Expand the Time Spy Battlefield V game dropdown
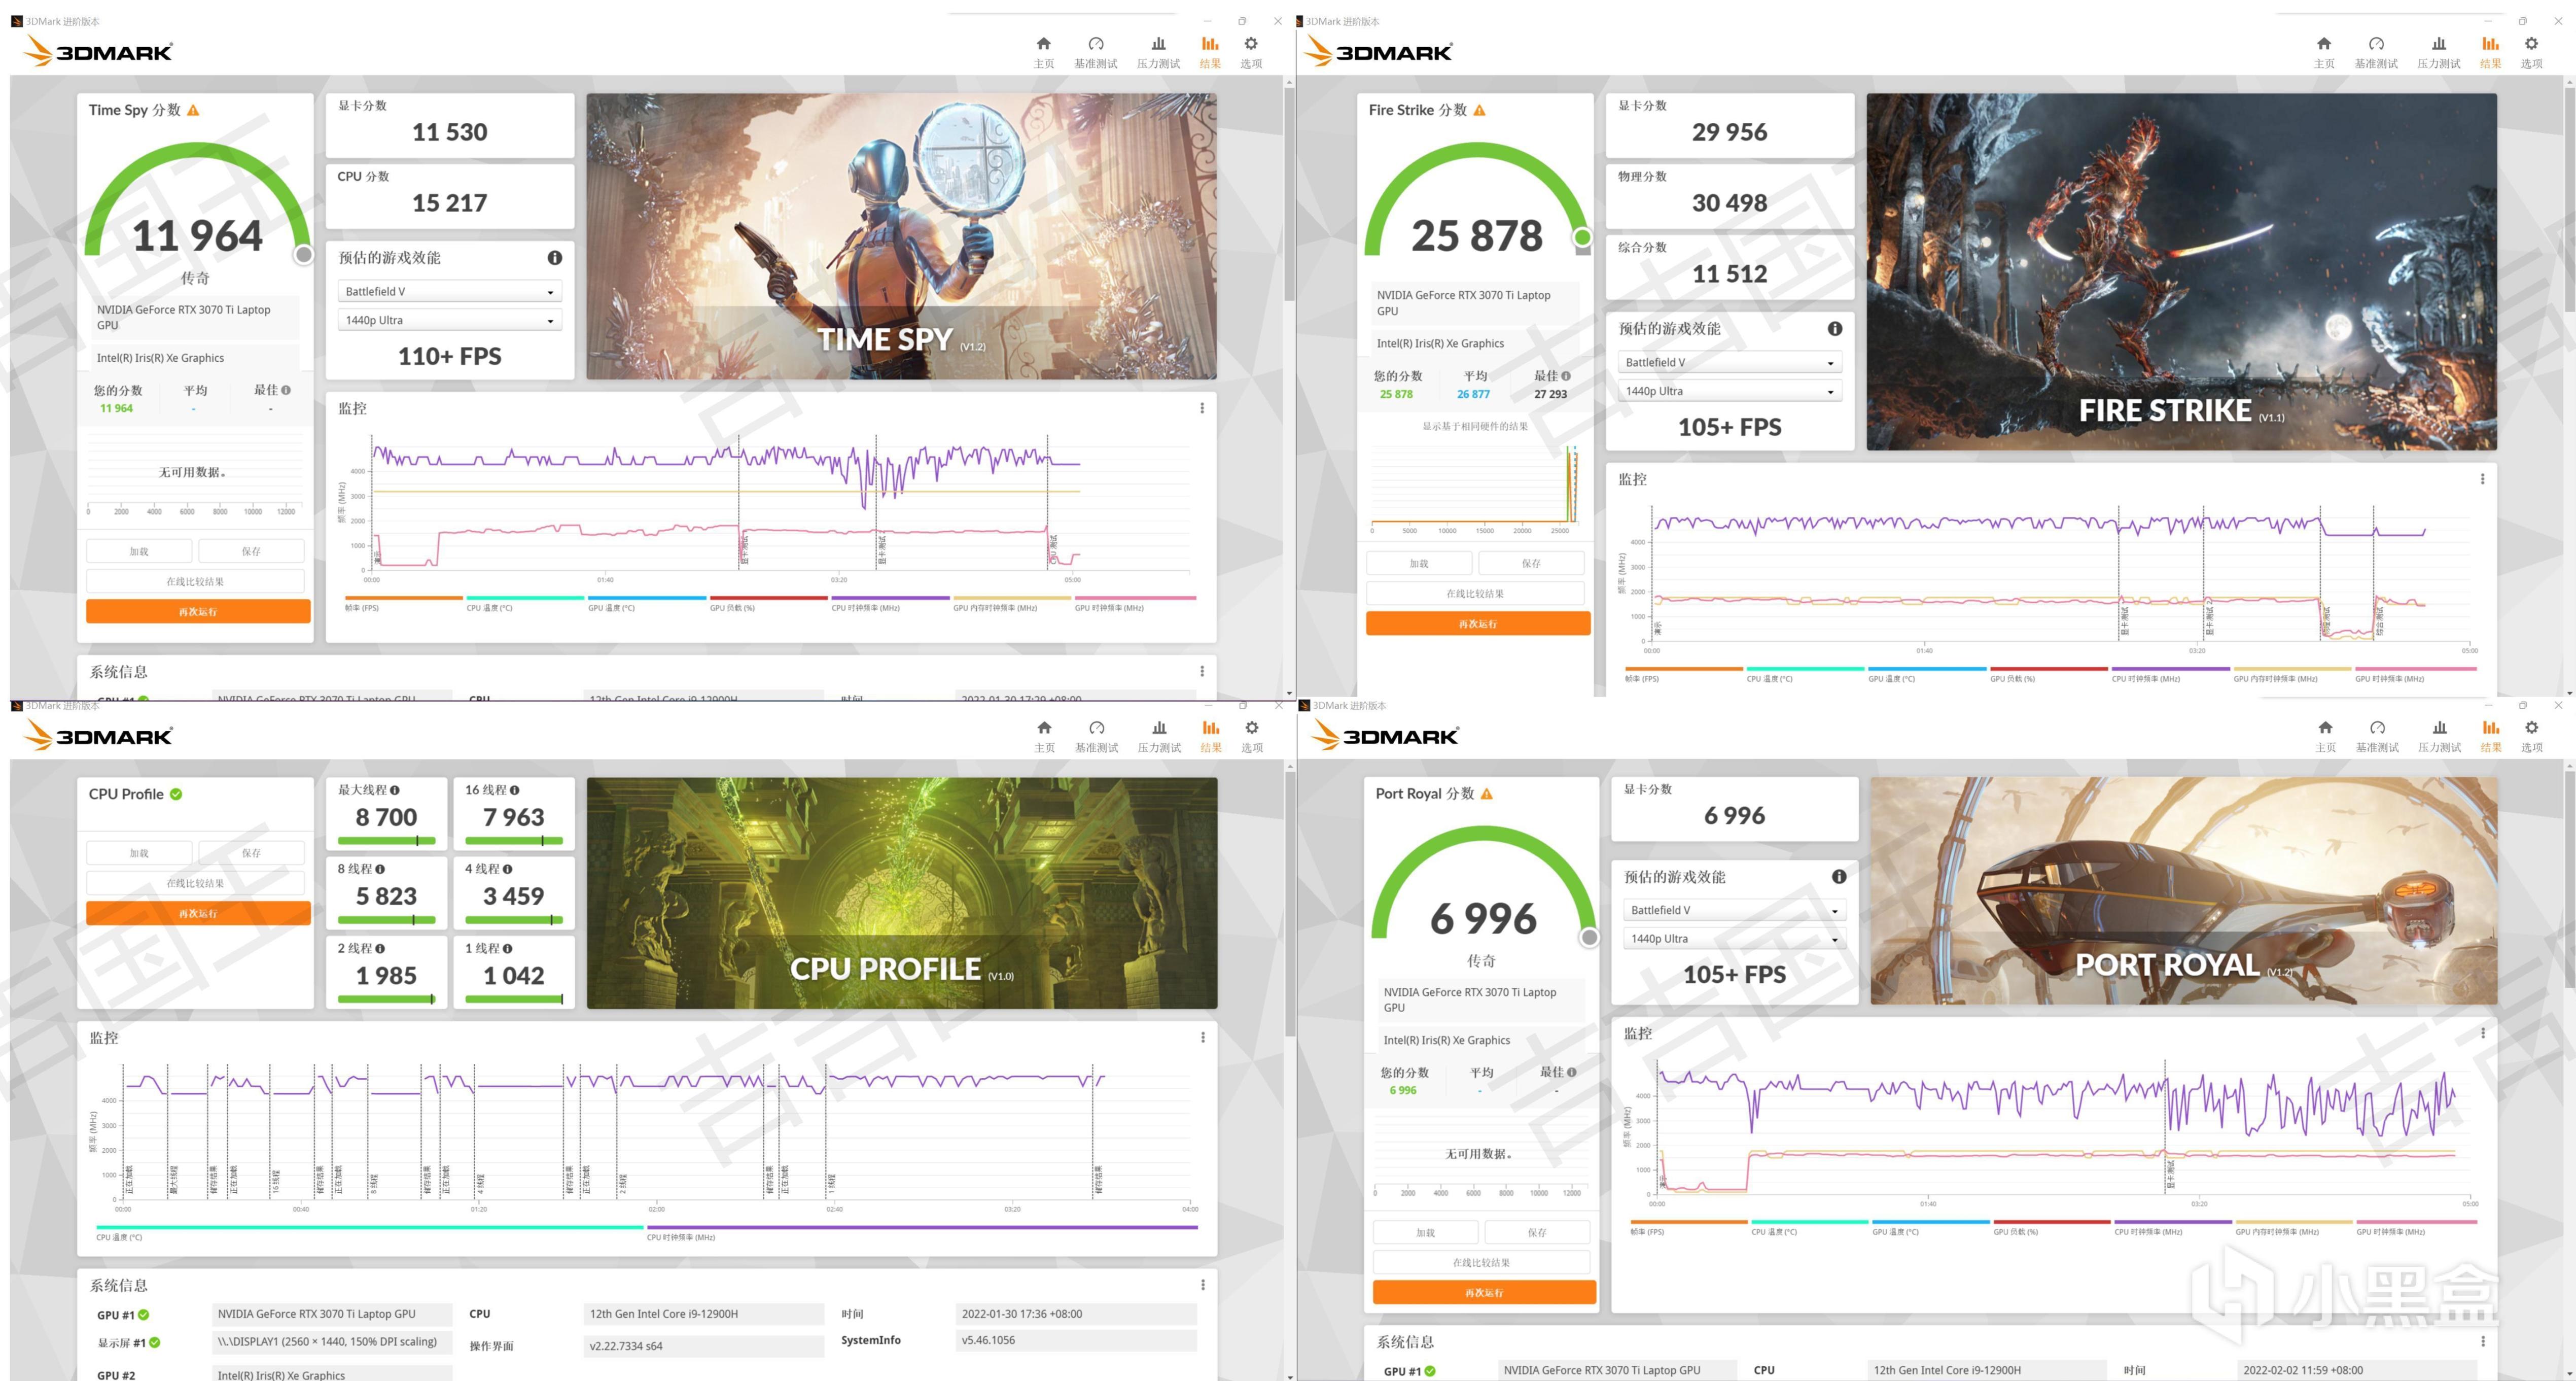 (x=449, y=292)
